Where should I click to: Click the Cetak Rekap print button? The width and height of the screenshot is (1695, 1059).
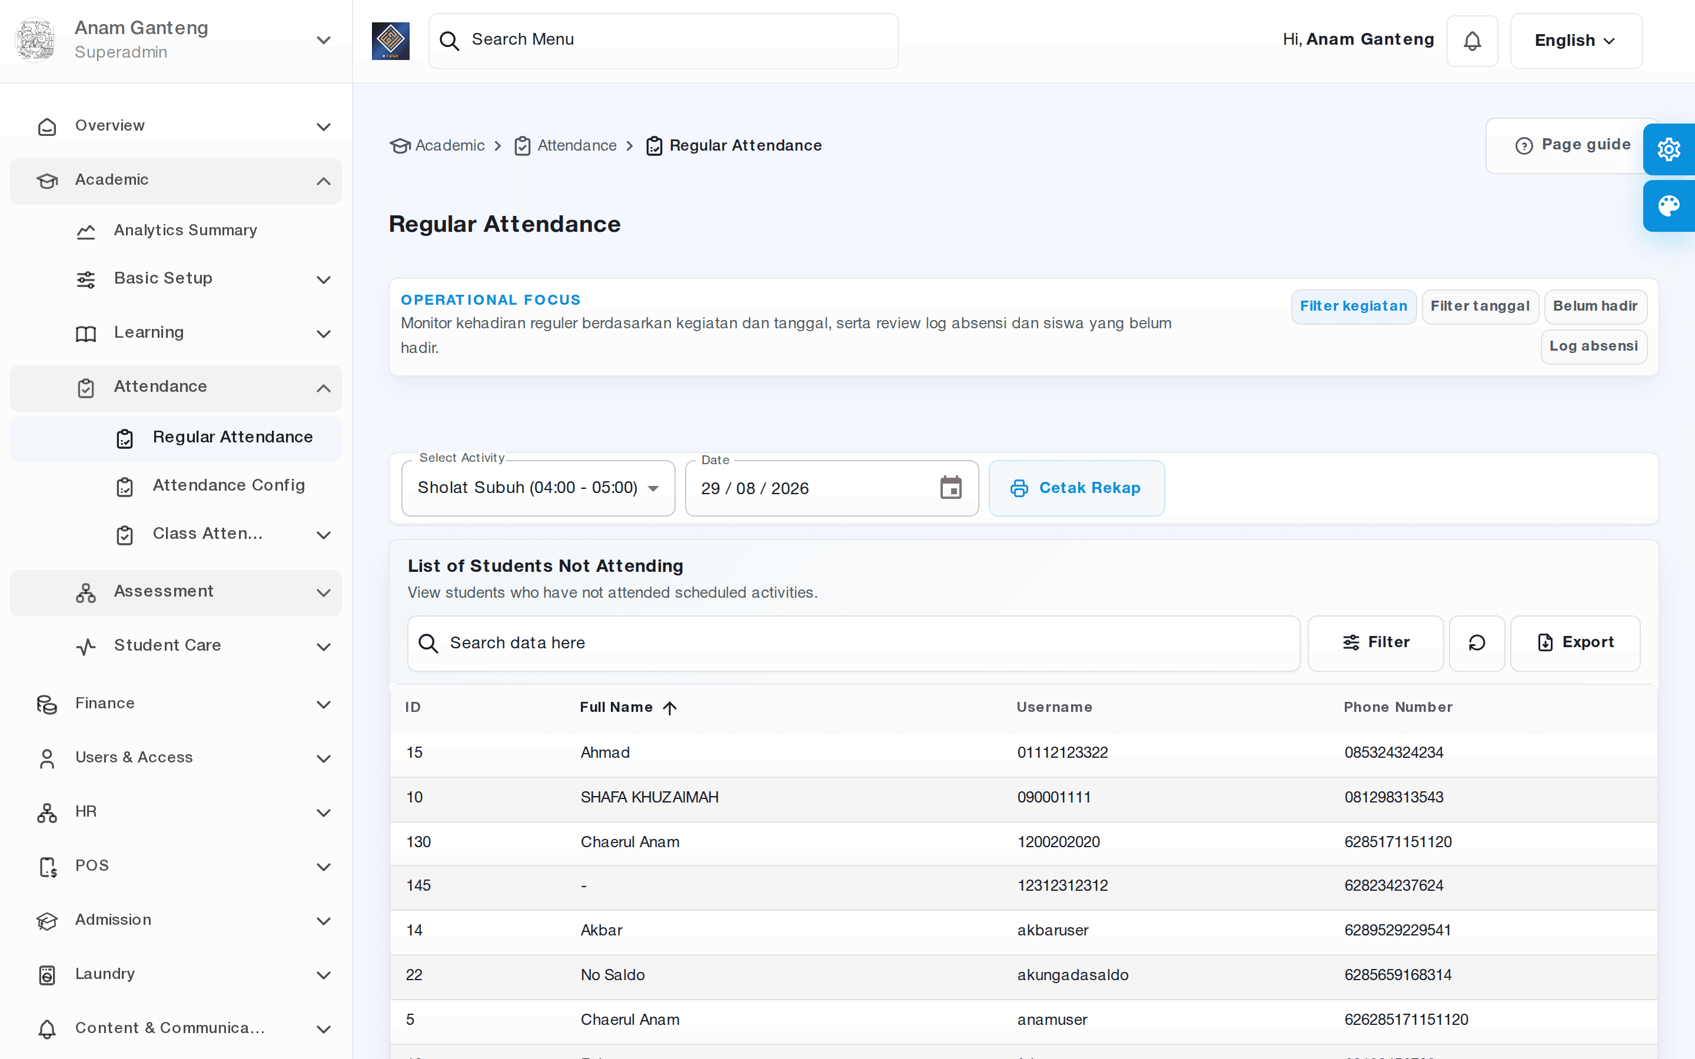coord(1076,488)
